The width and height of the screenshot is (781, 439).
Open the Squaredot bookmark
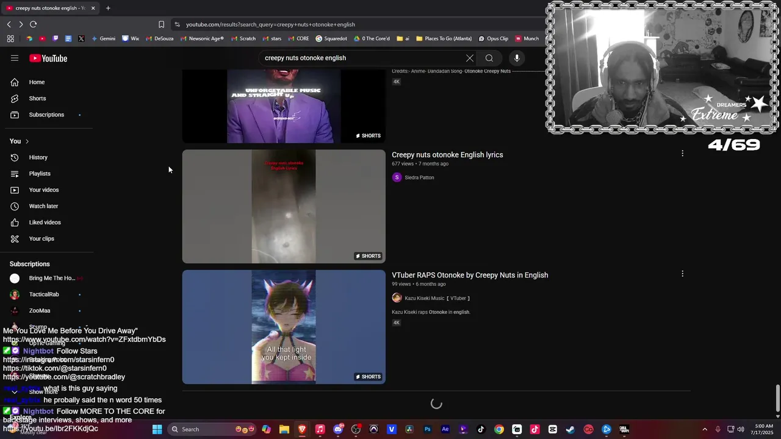pyautogui.click(x=331, y=38)
